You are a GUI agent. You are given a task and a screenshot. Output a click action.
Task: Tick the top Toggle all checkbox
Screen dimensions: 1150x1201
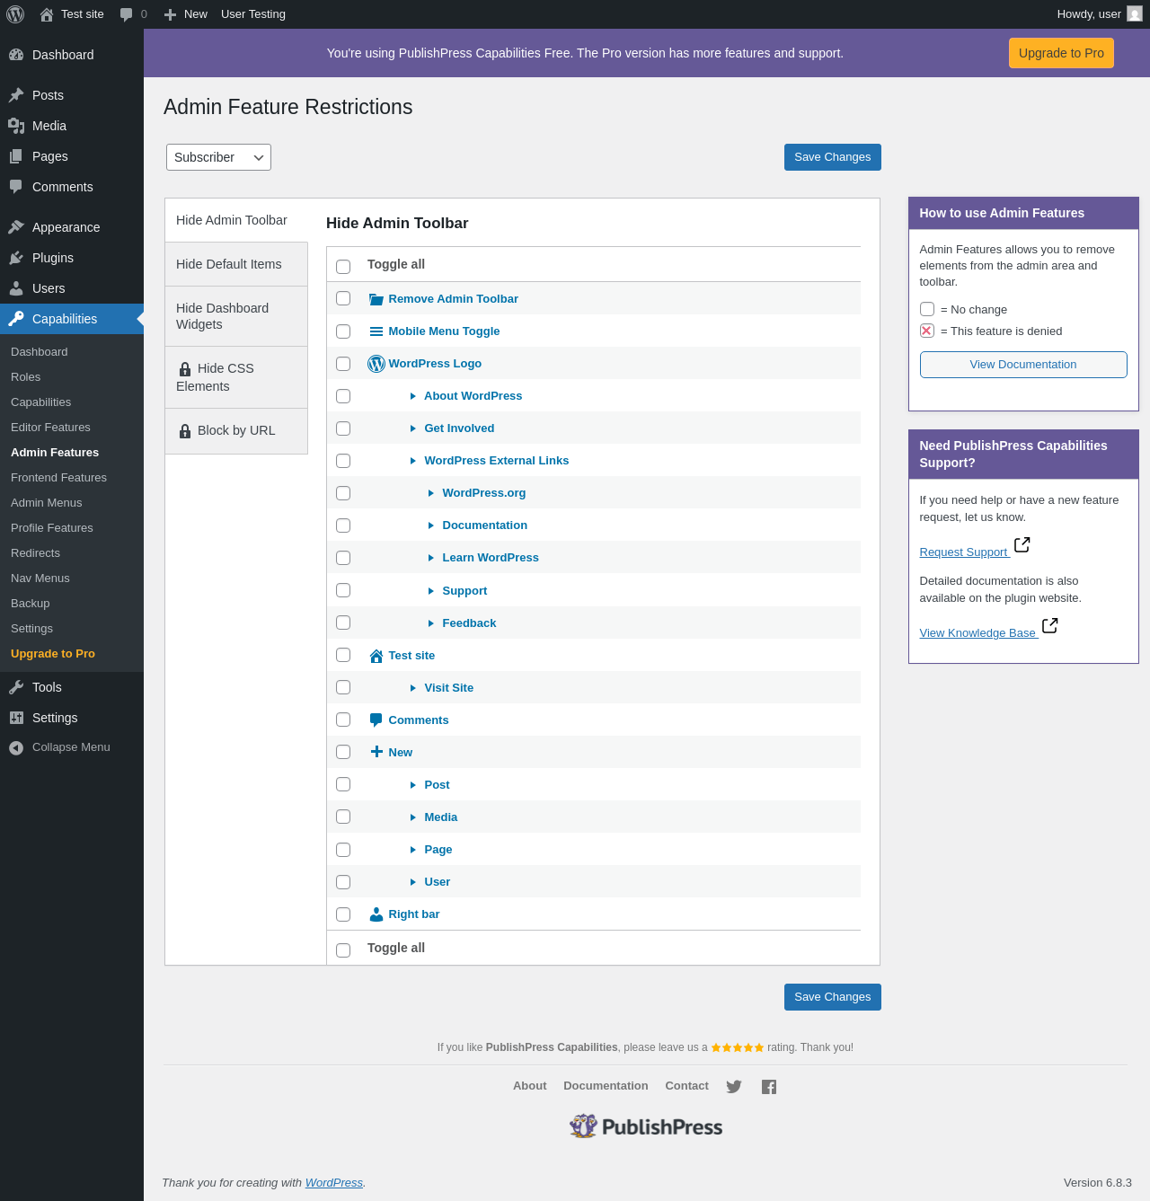(x=343, y=267)
